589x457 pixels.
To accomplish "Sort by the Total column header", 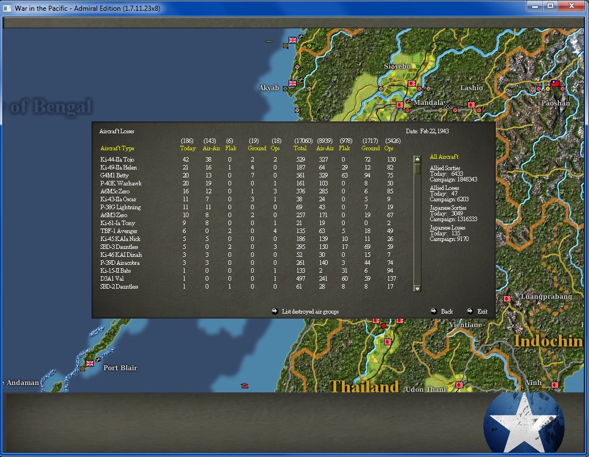I will point(300,149).
